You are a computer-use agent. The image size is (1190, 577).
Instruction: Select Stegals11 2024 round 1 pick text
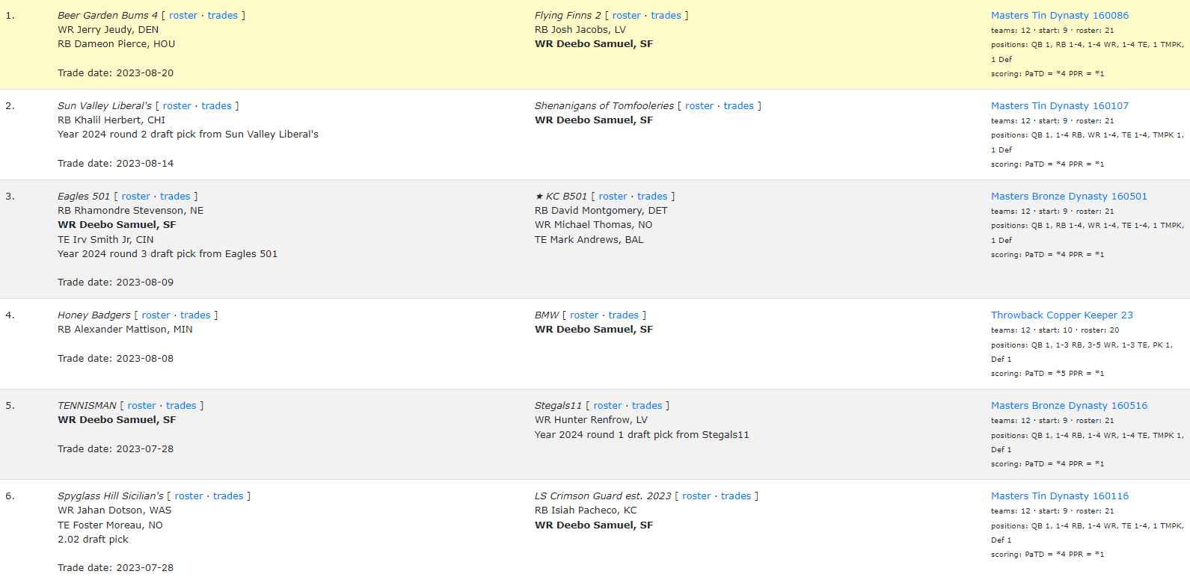click(x=642, y=434)
